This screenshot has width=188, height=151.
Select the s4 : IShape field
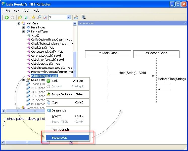pos(38,92)
